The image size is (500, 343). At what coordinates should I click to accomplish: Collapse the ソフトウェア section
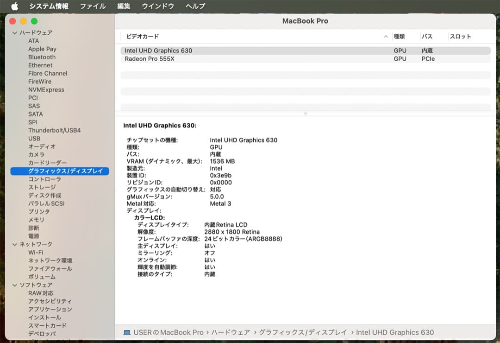click(15, 285)
